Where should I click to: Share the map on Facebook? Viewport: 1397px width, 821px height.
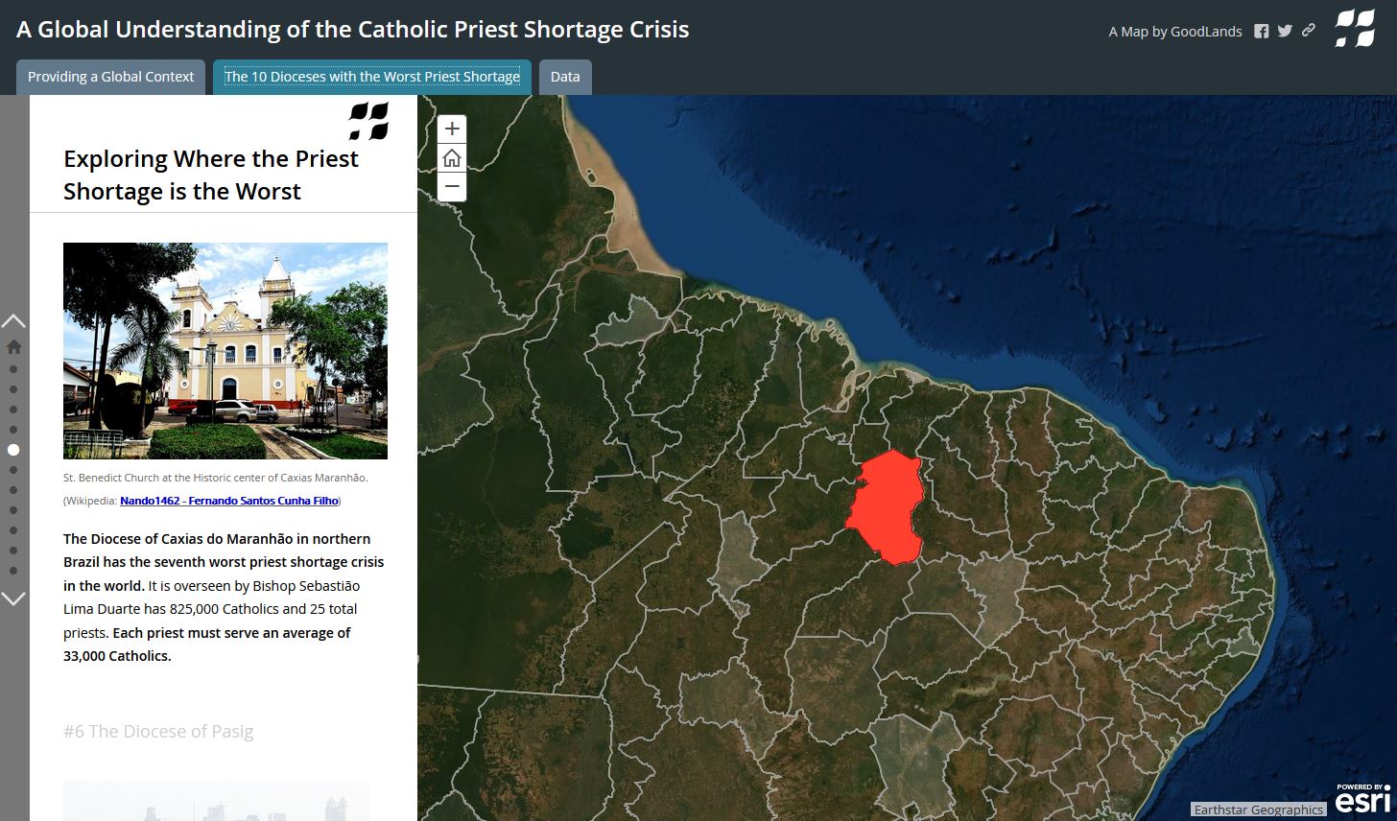point(1261,31)
